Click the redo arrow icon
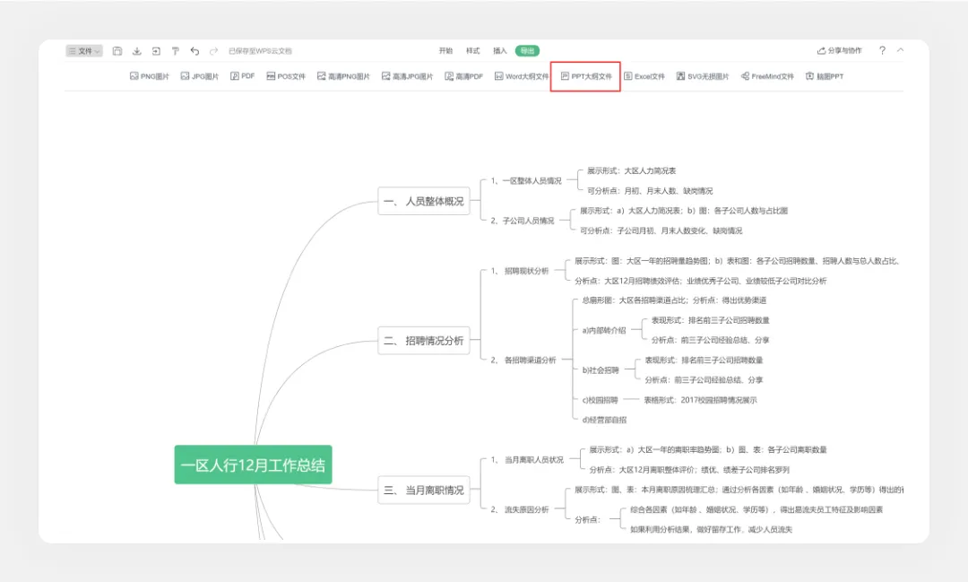968x582 pixels. pyautogui.click(x=213, y=51)
